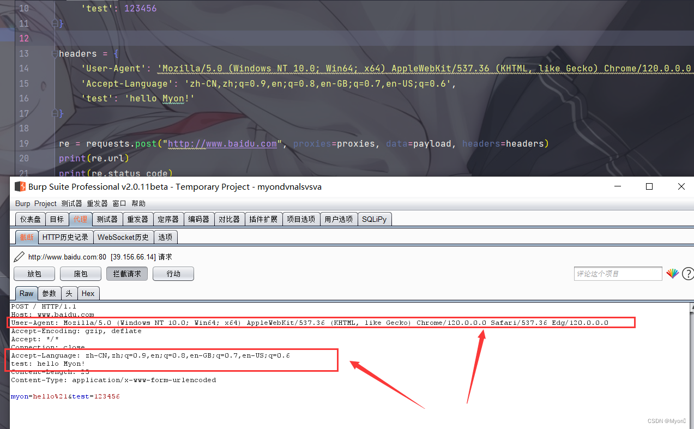Switch to the 目标 tab

pyautogui.click(x=57, y=219)
